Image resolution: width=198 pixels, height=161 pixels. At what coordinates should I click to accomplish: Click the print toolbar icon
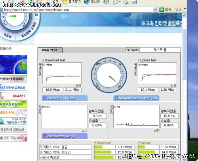(126, 2)
